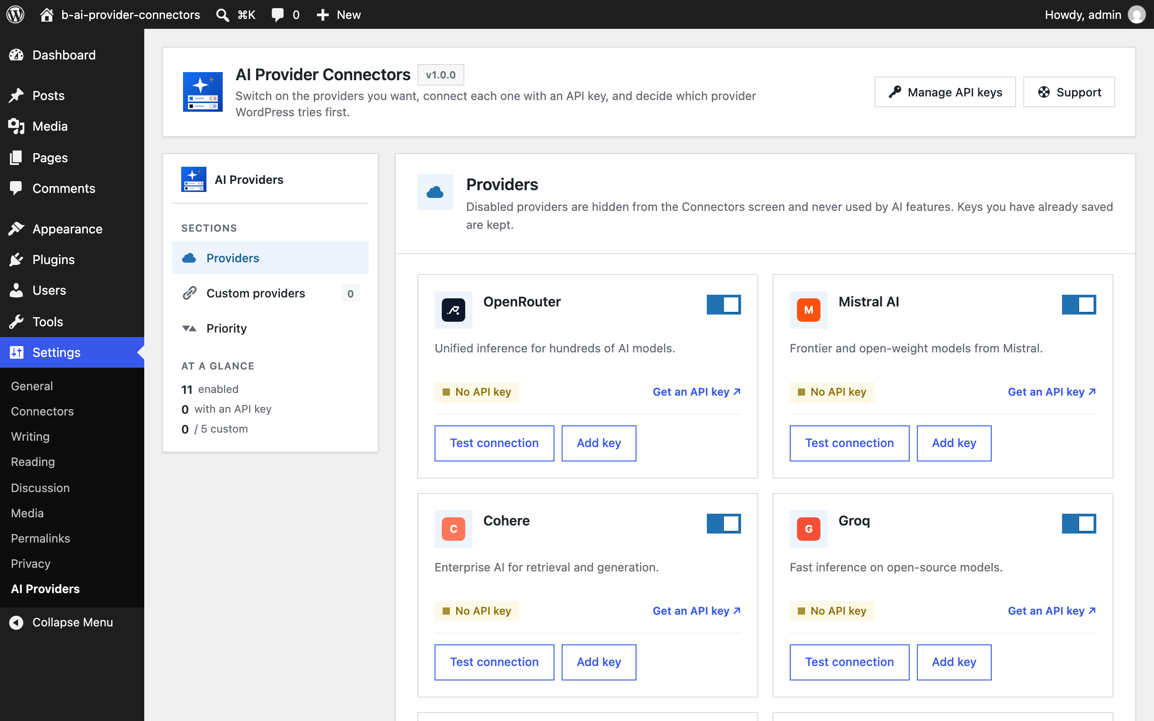Disable the OpenRouter provider toggle

click(x=724, y=305)
